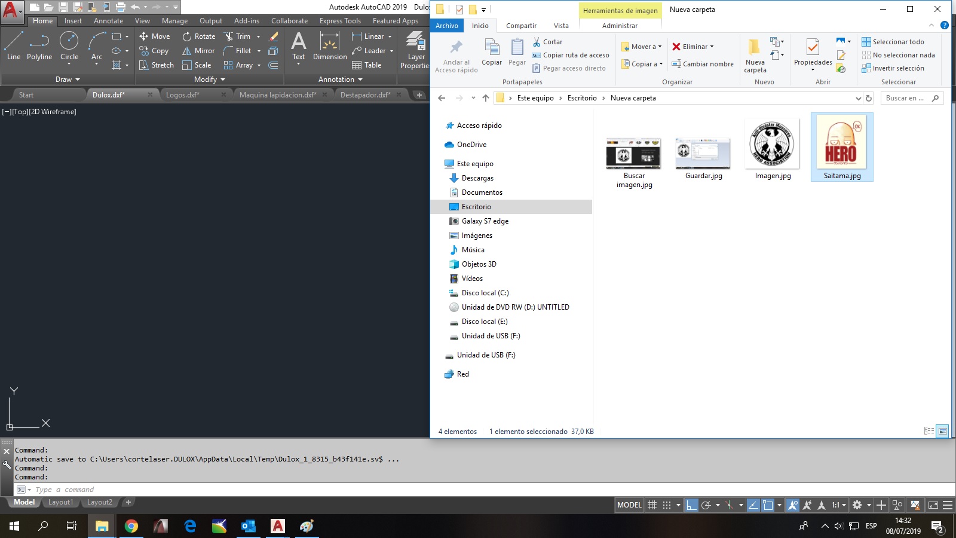Image resolution: width=956 pixels, height=538 pixels.
Task: Switch to Maquina lapidacion.dxf tab
Action: coord(278,94)
